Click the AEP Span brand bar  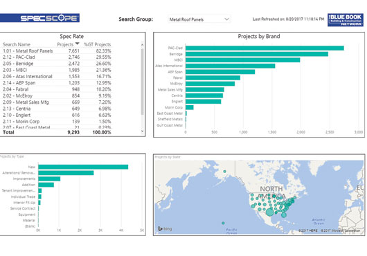220,72
